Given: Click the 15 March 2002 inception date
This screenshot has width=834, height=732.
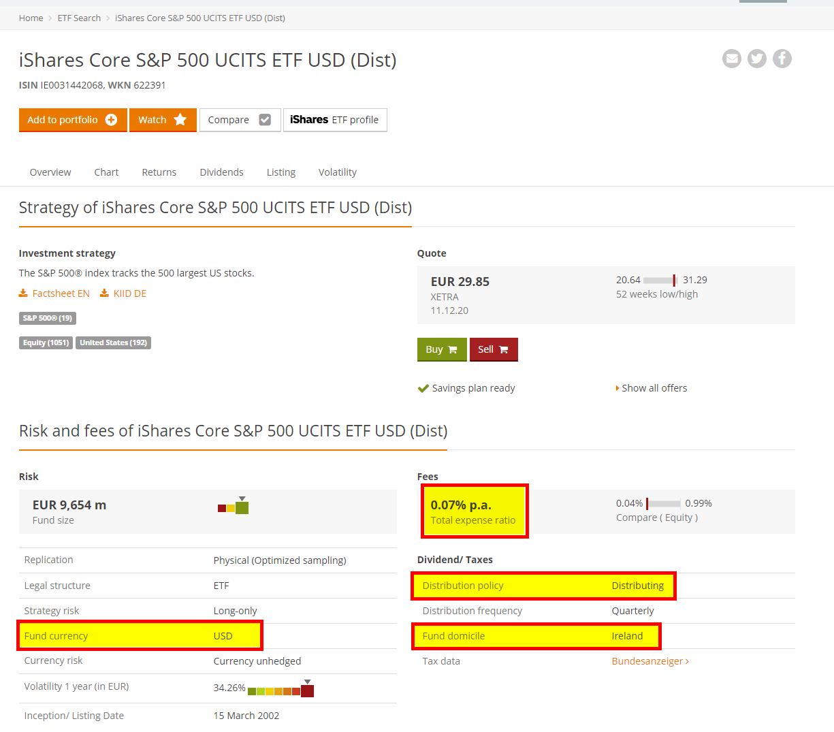Looking at the screenshot, I should coord(246,716).
